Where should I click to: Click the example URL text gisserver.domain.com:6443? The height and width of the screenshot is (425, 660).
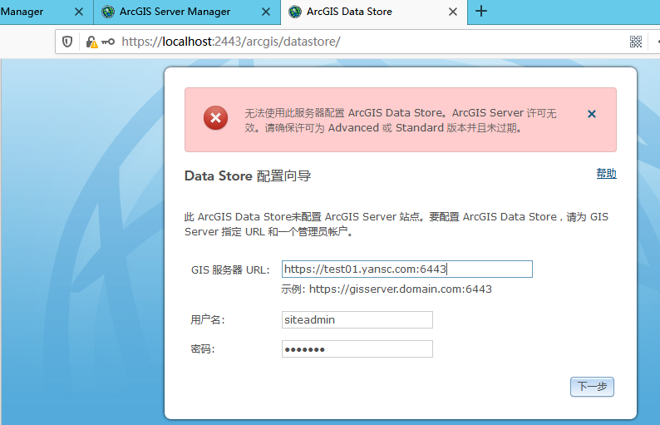[x=401, y=289]
